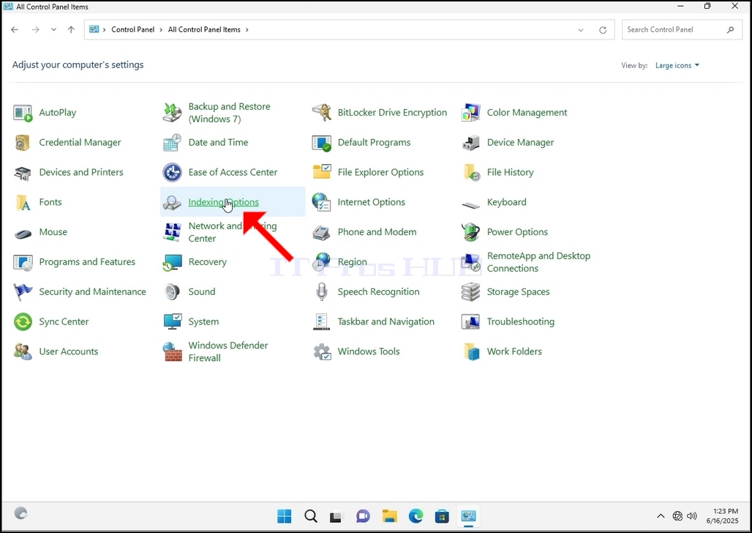This screenshot has height=533, width=752.
Task: Open the File History link
Action: (510, 172)
